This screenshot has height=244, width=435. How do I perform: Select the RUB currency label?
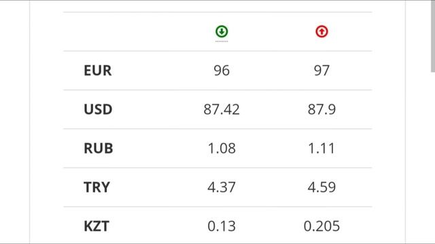click(98, 148)
